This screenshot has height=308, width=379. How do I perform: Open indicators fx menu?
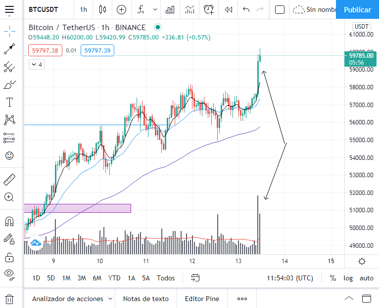pyautogui.click(x=141, y=10)
